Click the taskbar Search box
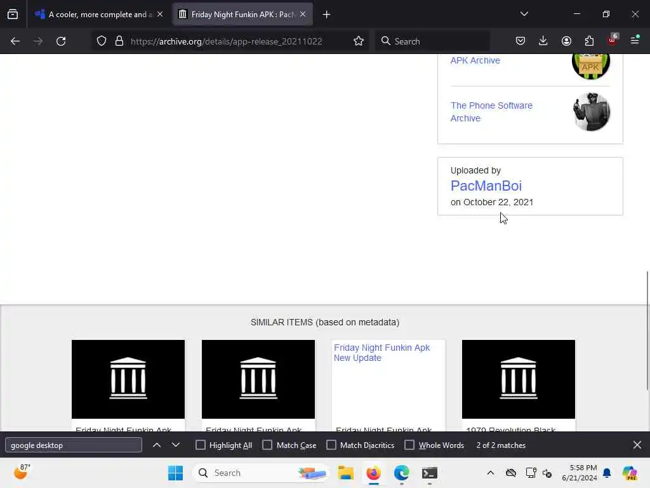 (261, 473)
